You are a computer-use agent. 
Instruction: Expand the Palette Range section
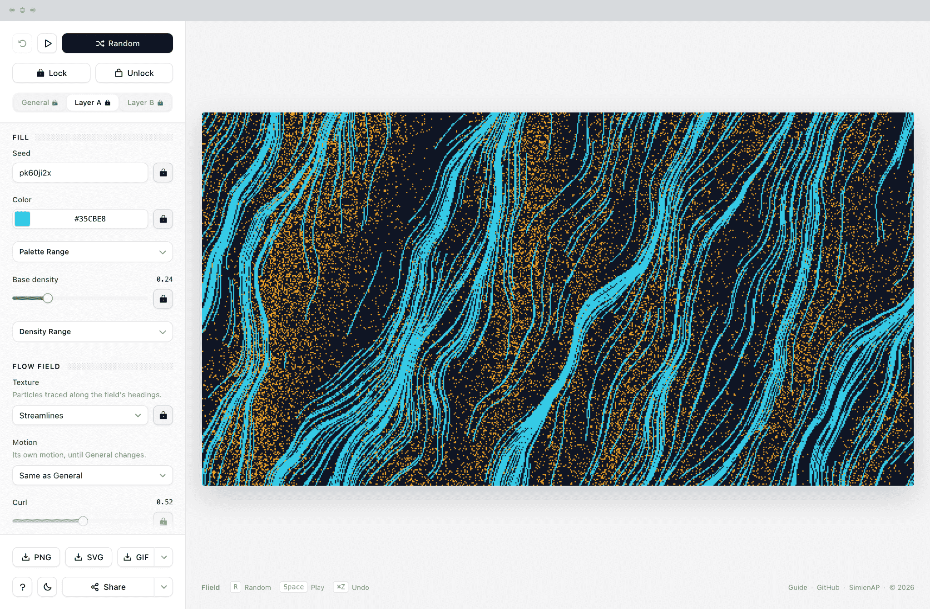(x=93, y=252)
